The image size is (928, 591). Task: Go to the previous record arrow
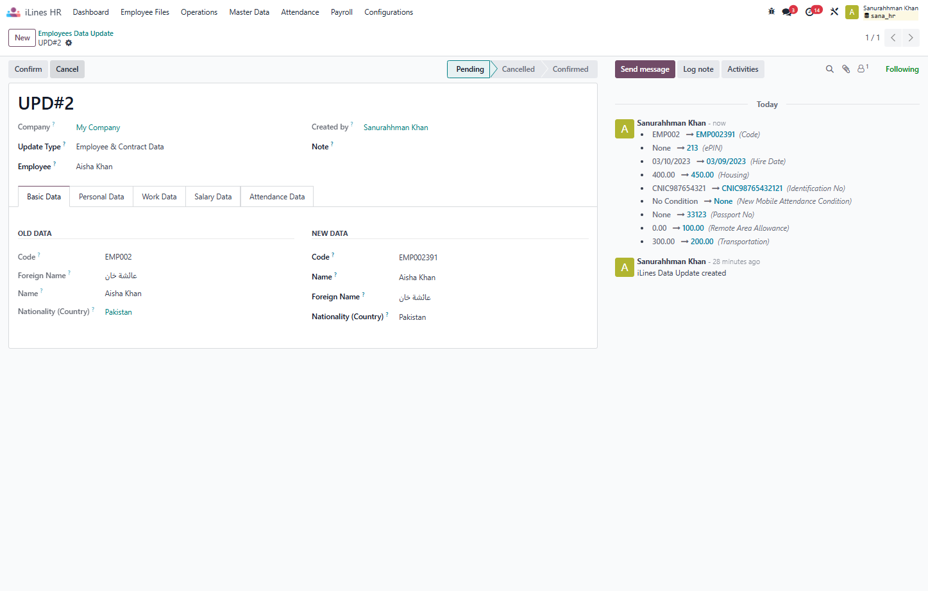click(893, 38)
